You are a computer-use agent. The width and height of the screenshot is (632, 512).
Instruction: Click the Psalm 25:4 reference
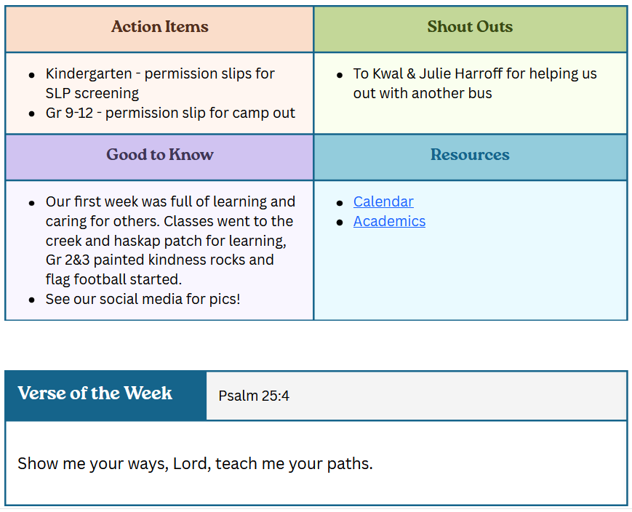[254, 396]
